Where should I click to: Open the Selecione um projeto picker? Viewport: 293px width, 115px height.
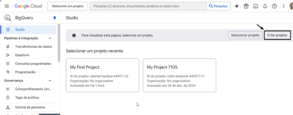coord(67,6)
